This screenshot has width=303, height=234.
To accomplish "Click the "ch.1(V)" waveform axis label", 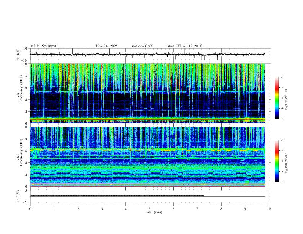I will coord(18,54).
